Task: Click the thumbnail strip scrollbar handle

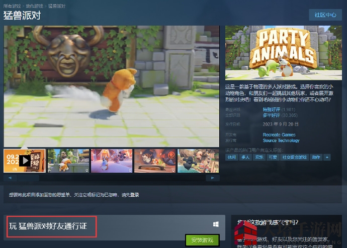Action: tap(28, 178)
